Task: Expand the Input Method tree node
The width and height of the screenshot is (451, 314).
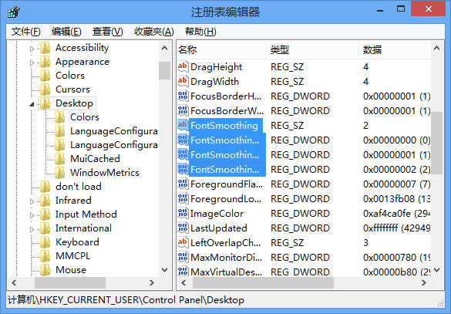Action: point(32,215)
